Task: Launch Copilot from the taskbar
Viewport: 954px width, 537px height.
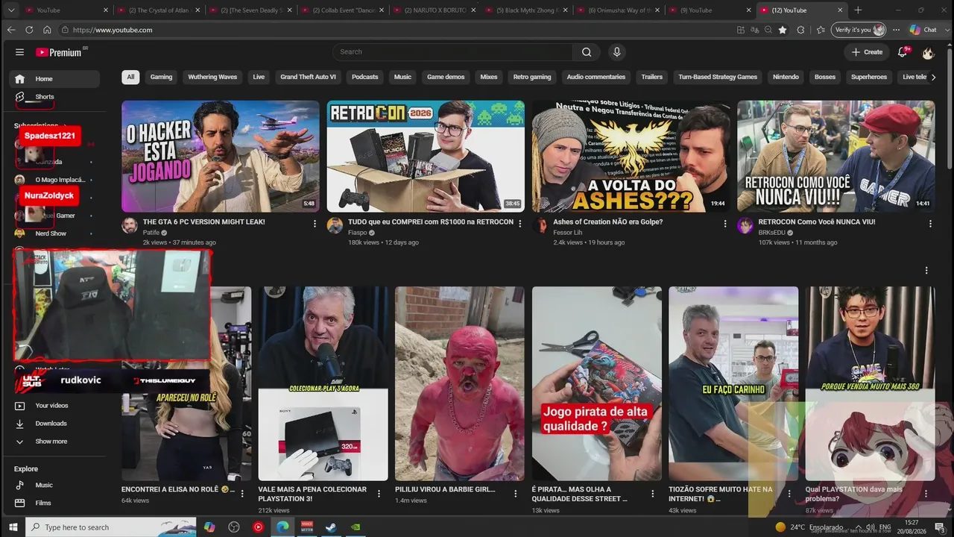Action: (209, 527)
